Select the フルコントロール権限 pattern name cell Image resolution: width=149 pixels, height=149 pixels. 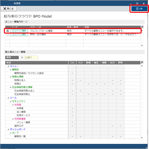coord(47,31)
